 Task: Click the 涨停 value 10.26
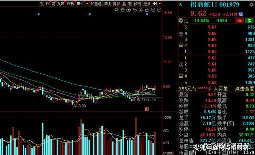click(210, 129)
